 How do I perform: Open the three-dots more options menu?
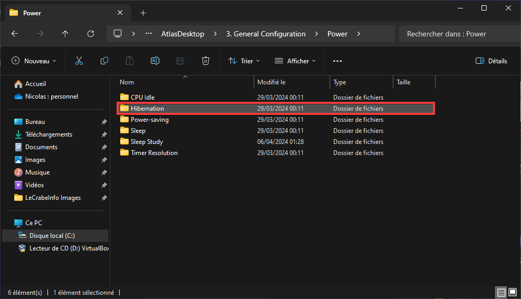[337, 61]
